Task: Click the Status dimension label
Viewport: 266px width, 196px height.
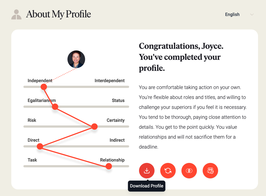Action: click(x=118, y=100)
